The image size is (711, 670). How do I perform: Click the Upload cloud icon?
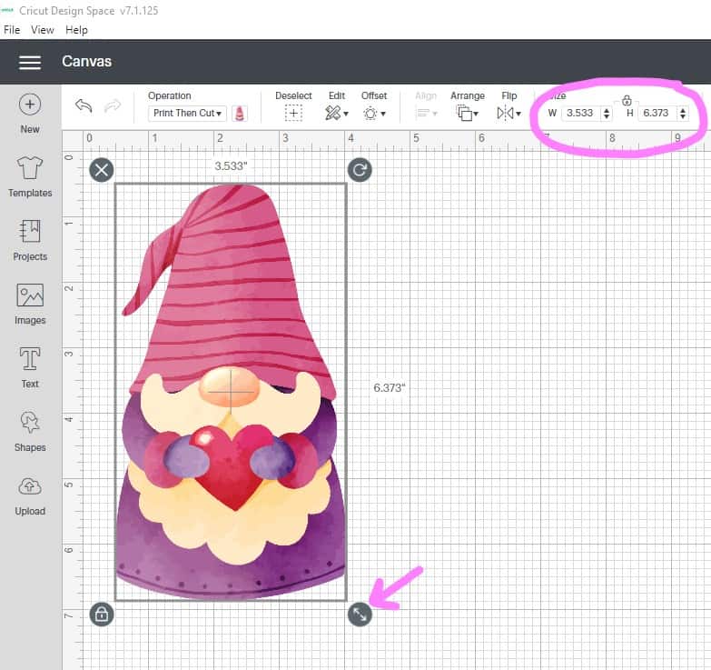[x=30, y=486]
